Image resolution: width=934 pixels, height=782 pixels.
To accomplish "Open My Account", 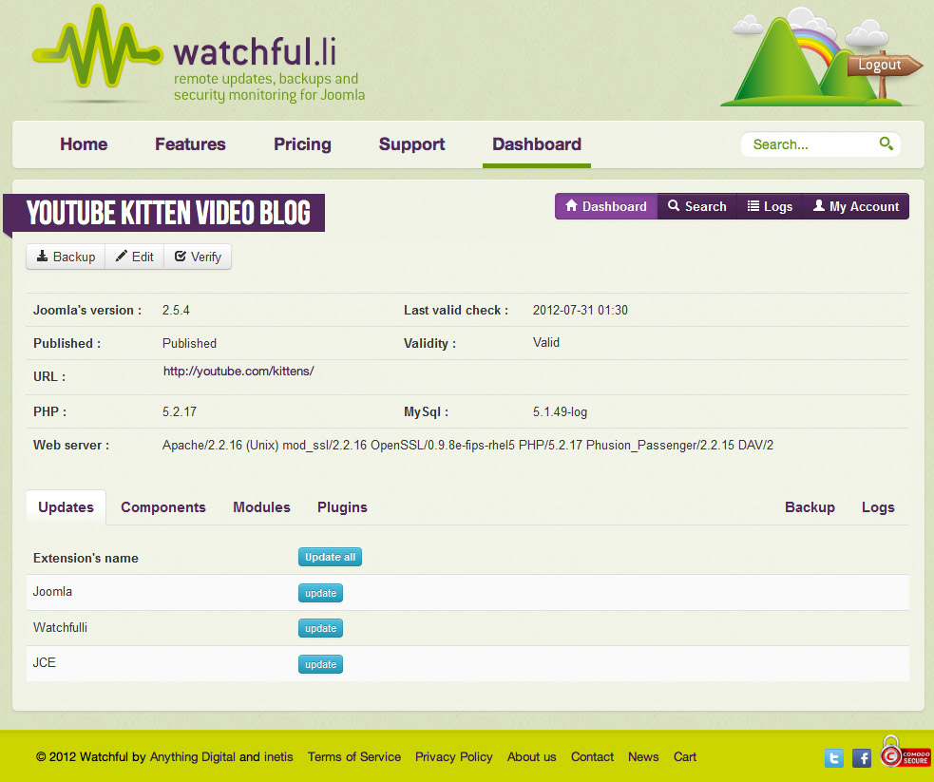I will pos(856,206).
